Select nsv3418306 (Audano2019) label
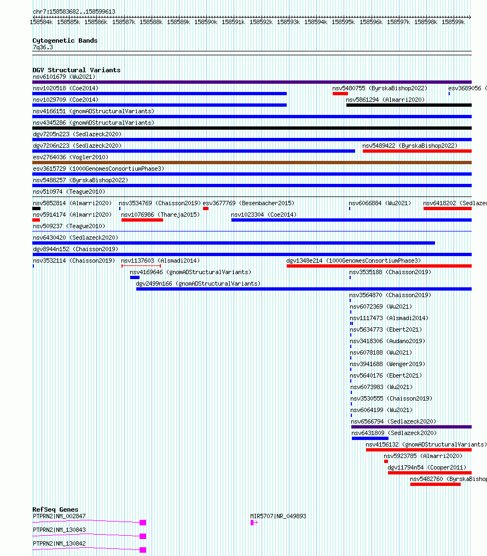487x556 pixels. (387, 341)
